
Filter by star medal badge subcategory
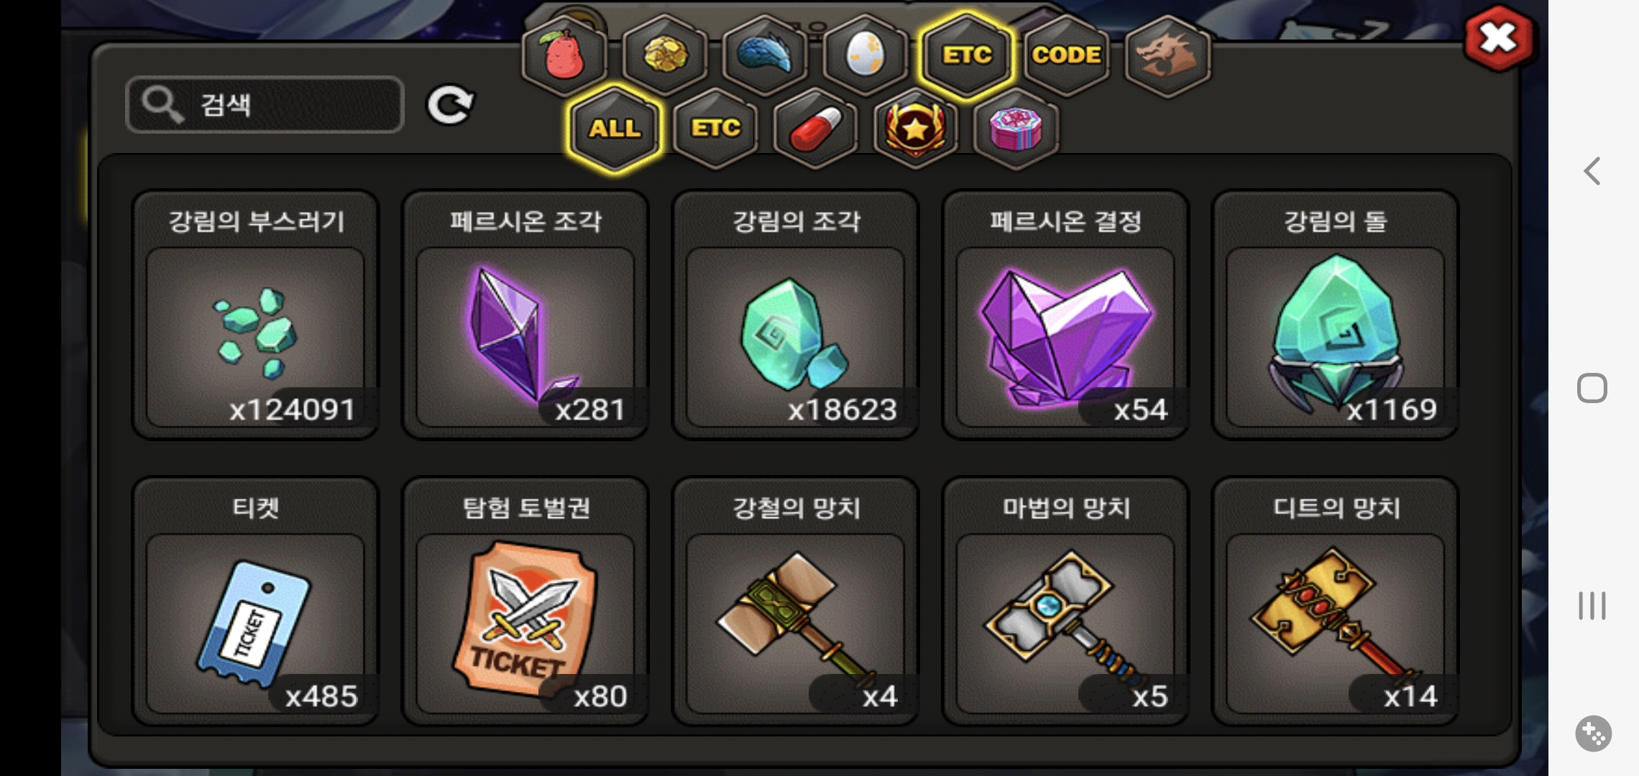[x=916, y=129]
